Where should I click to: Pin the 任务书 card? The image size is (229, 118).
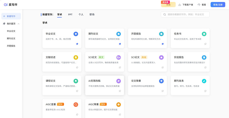point(206,44)
